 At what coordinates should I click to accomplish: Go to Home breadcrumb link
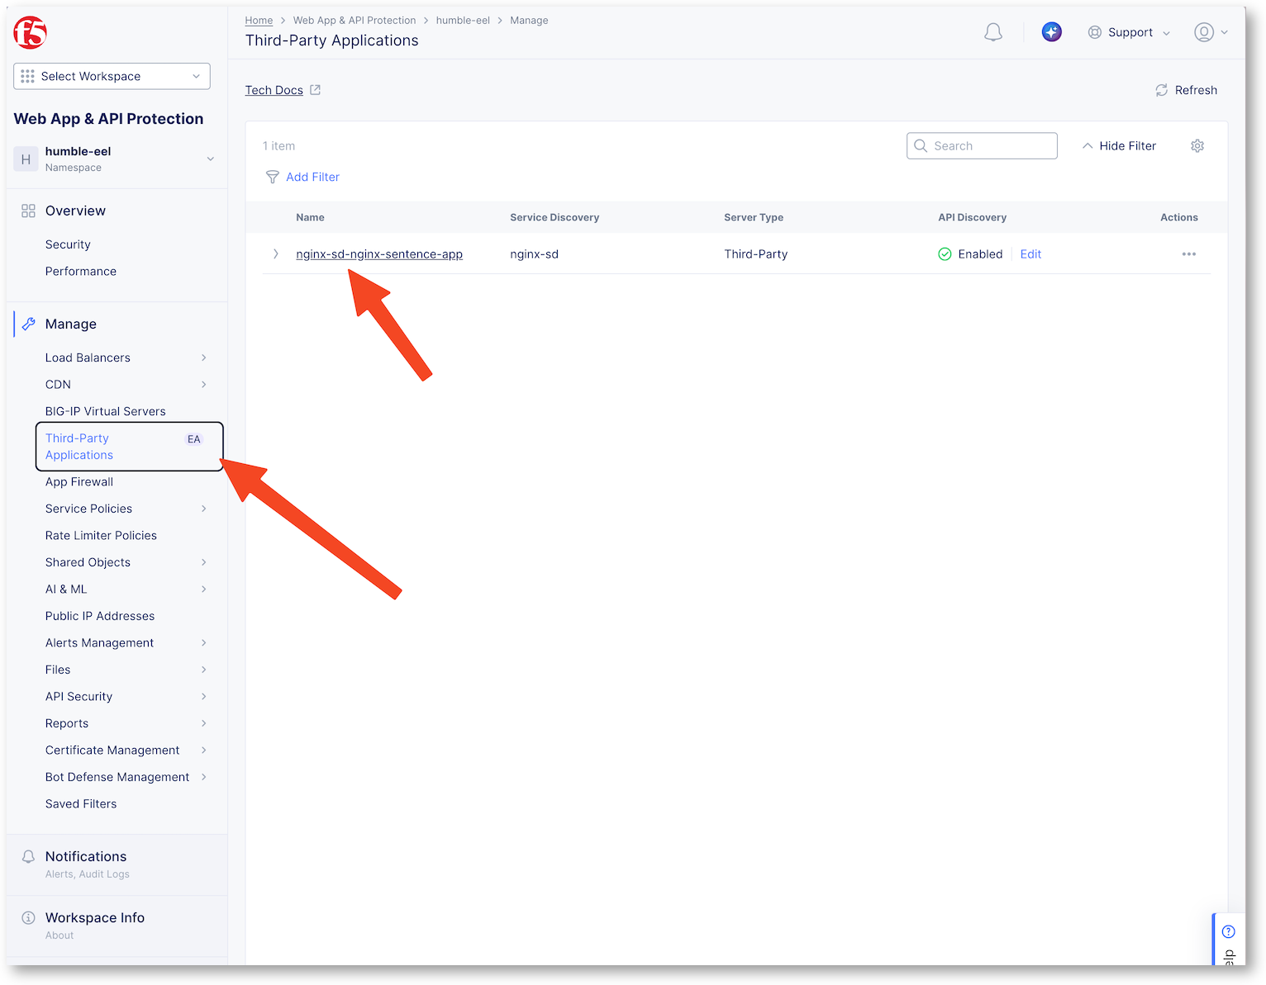pos(259,21)
